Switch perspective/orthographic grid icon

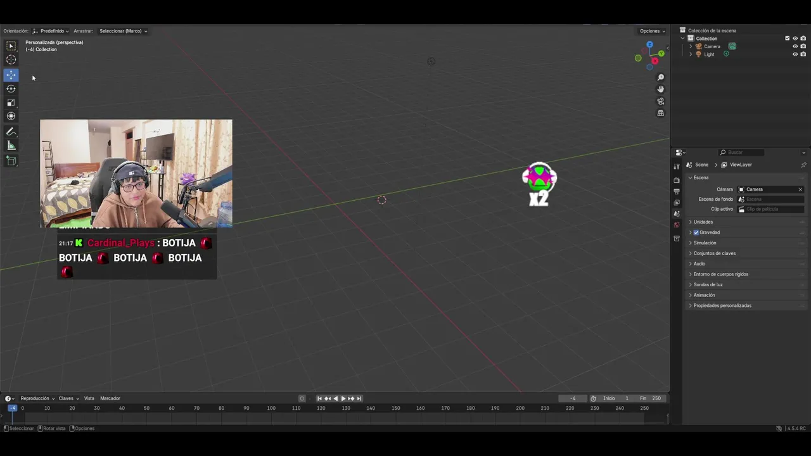pos(660,113)
